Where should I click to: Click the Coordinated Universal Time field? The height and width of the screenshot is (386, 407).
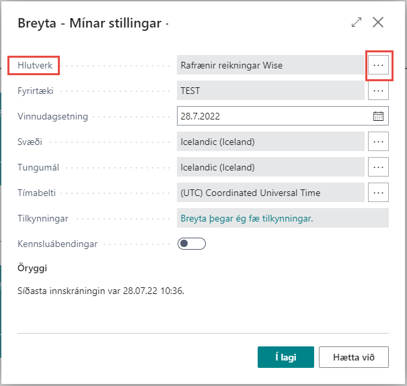[x=270, y=193]
